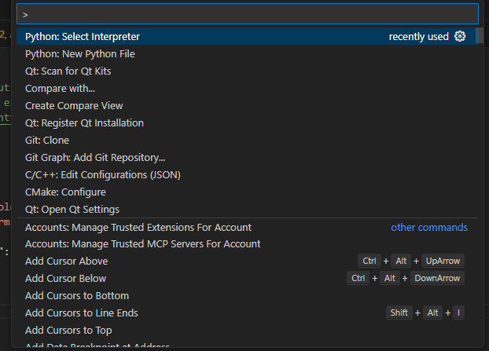Click the 'other commands' label
The height and width of the screenshot is (351, 489).
pyautogui.click(x=429, y=228)
